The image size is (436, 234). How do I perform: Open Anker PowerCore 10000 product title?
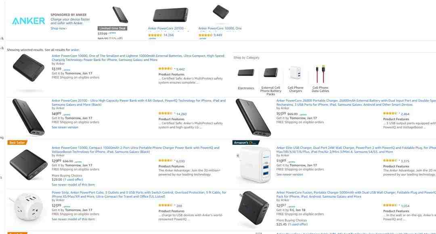[x=138, y=58]
